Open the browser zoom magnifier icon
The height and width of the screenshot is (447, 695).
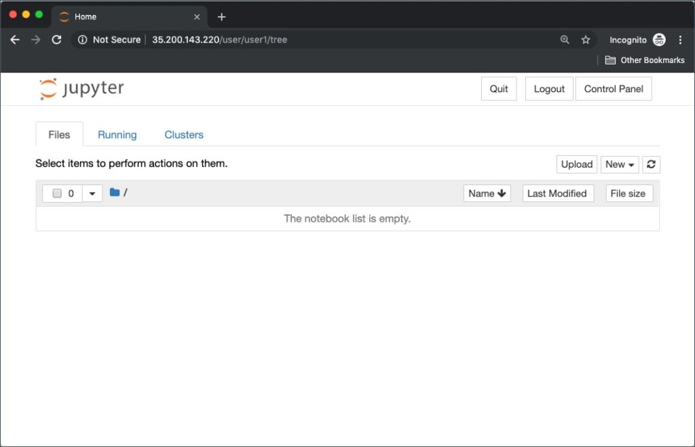tap(565, 40)
